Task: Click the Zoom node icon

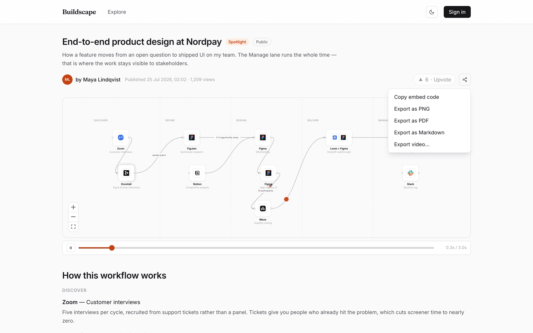Action: tap(121, 138)
